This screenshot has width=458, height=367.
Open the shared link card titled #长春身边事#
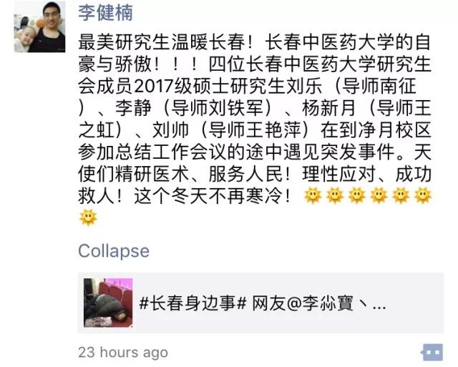(x=260, y=303)
